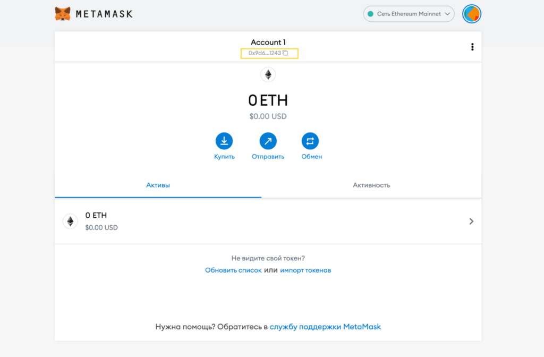Open the account avatar icon
The image size is (544, 357).
point(471,14)
